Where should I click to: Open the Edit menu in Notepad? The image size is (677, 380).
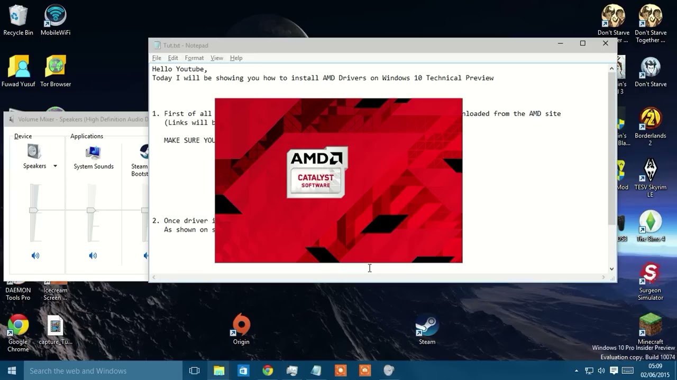[173, 58]
